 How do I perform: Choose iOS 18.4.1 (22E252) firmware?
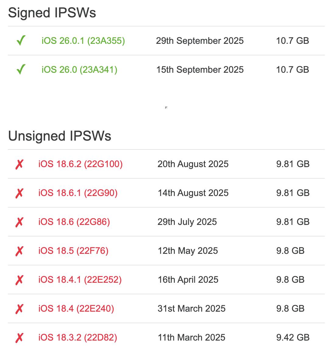[x=80, y=280]
